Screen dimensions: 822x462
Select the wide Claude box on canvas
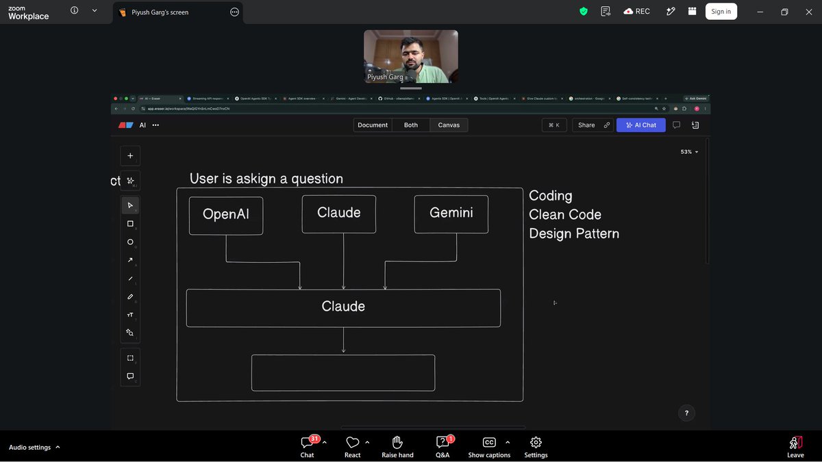[343, 308]
